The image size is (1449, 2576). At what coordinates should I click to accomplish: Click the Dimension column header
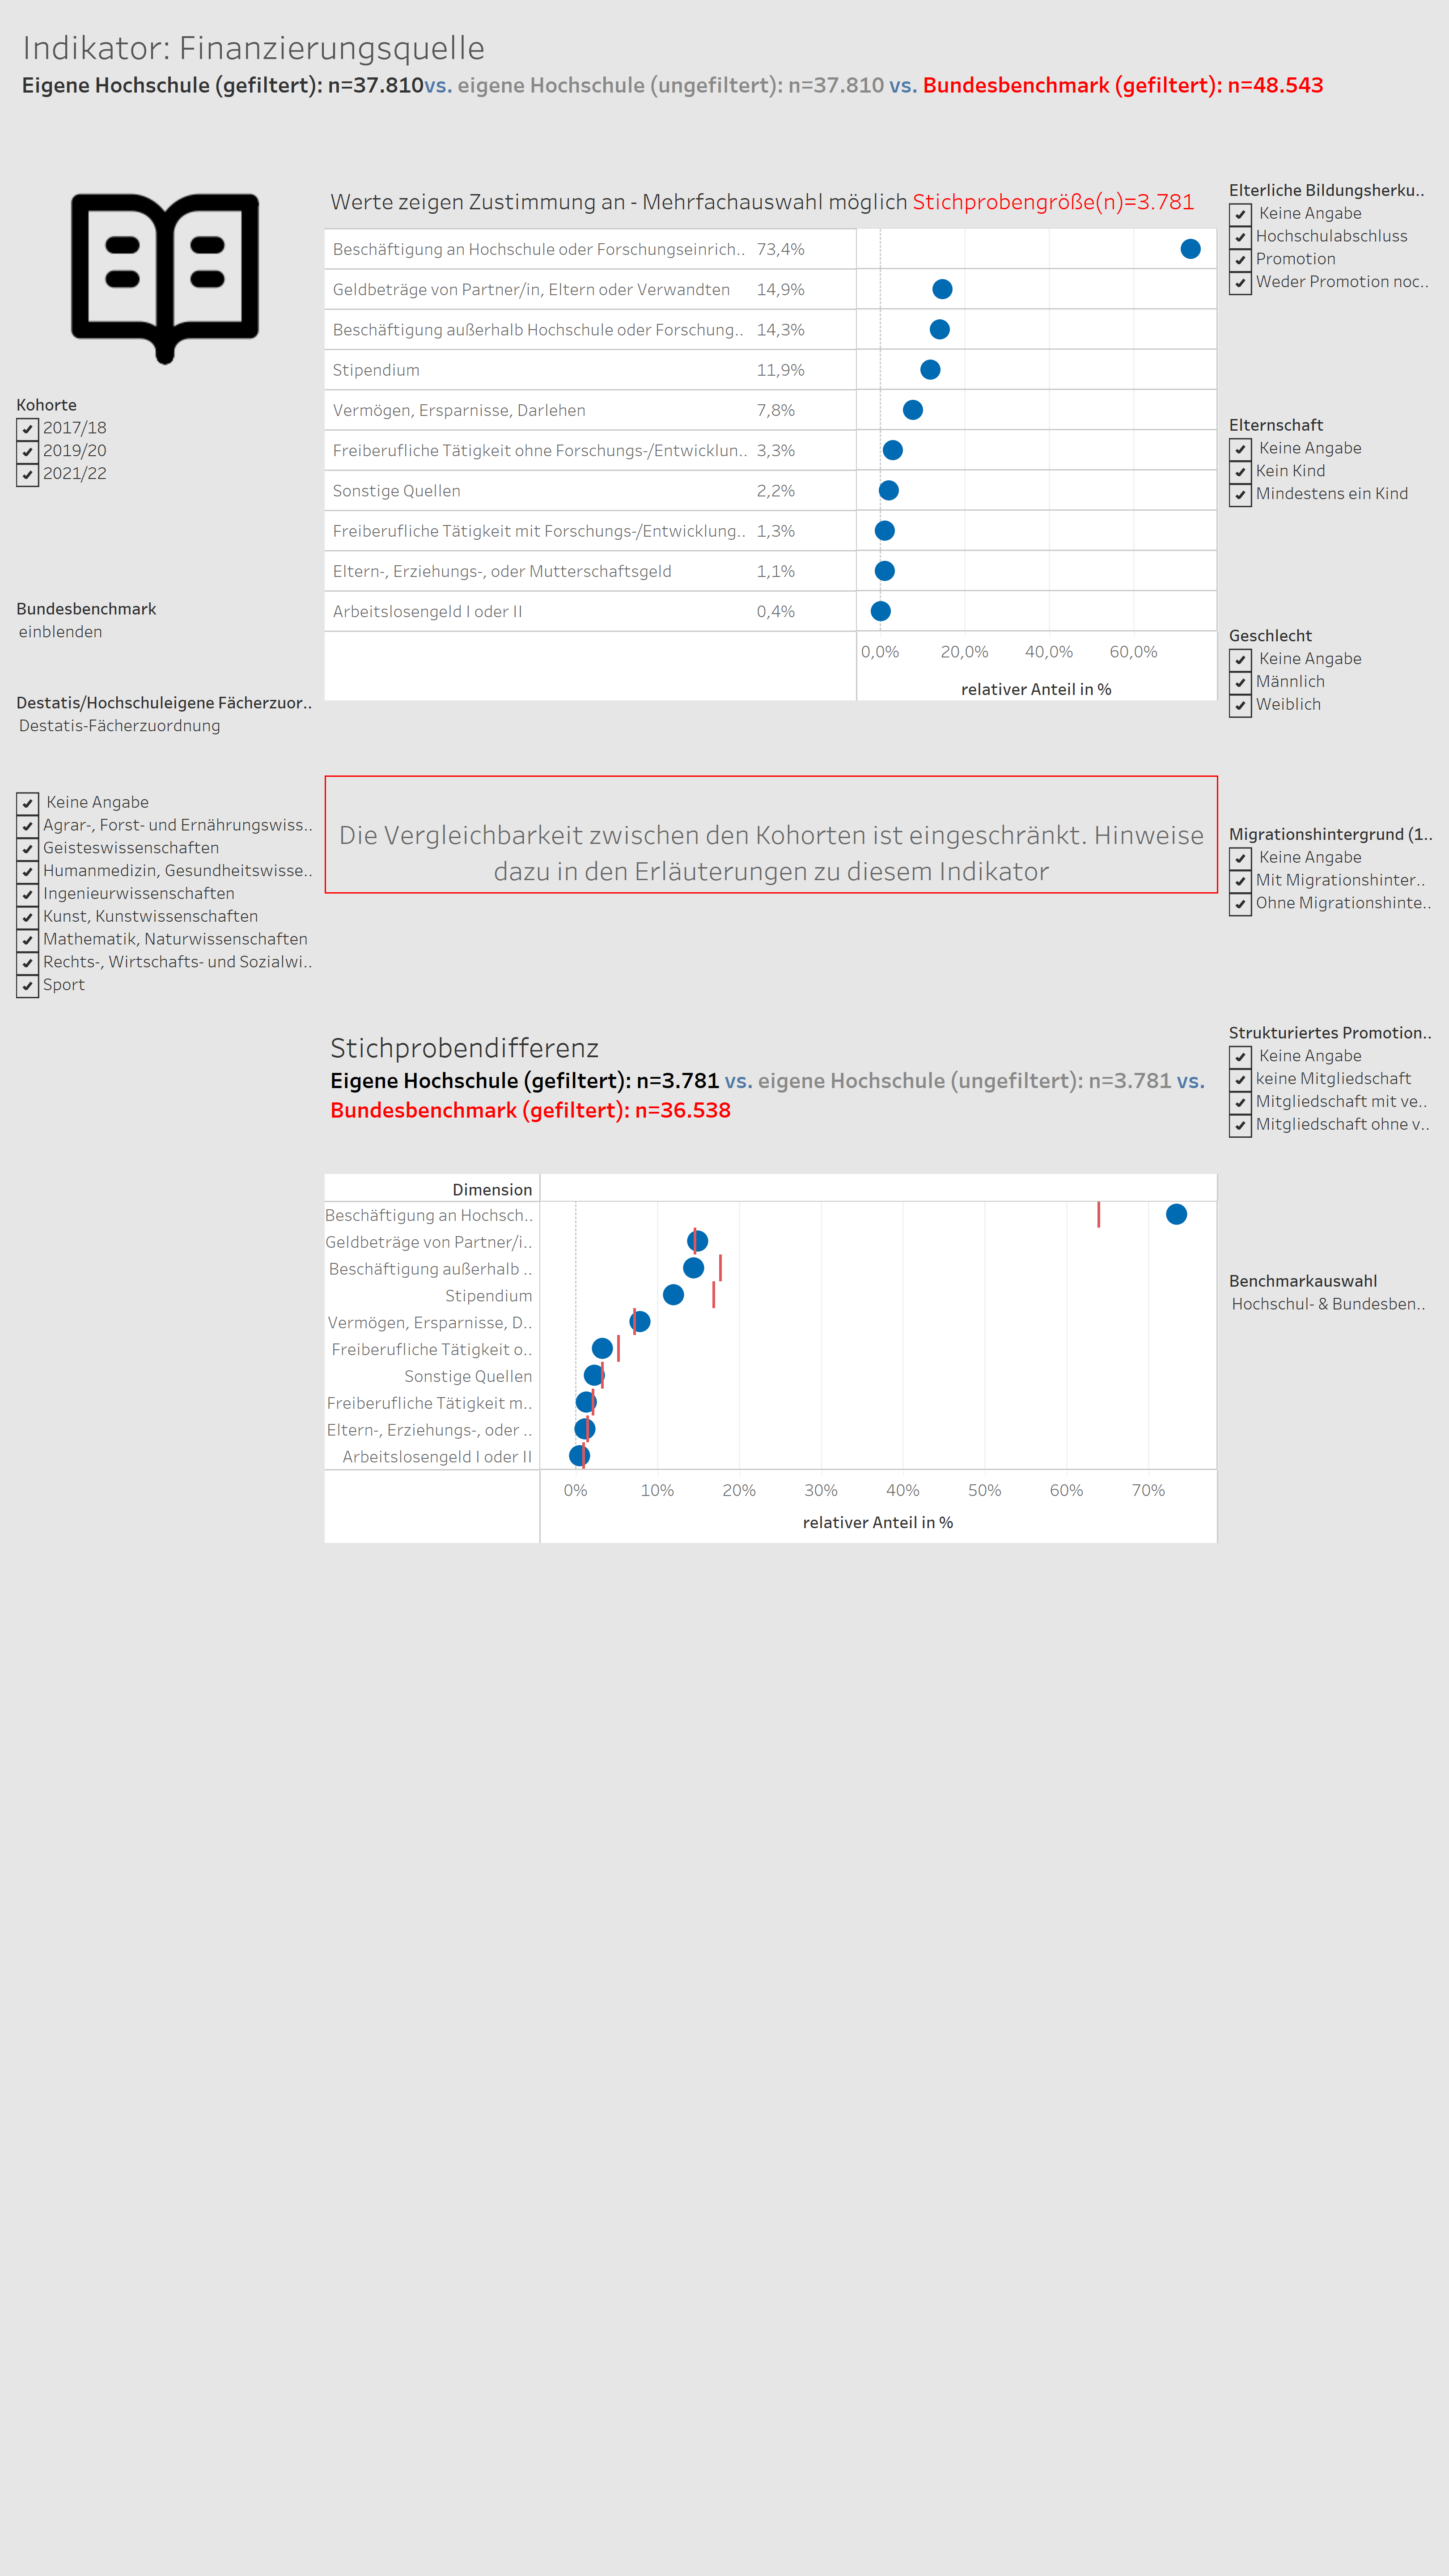coord(492,1189)
